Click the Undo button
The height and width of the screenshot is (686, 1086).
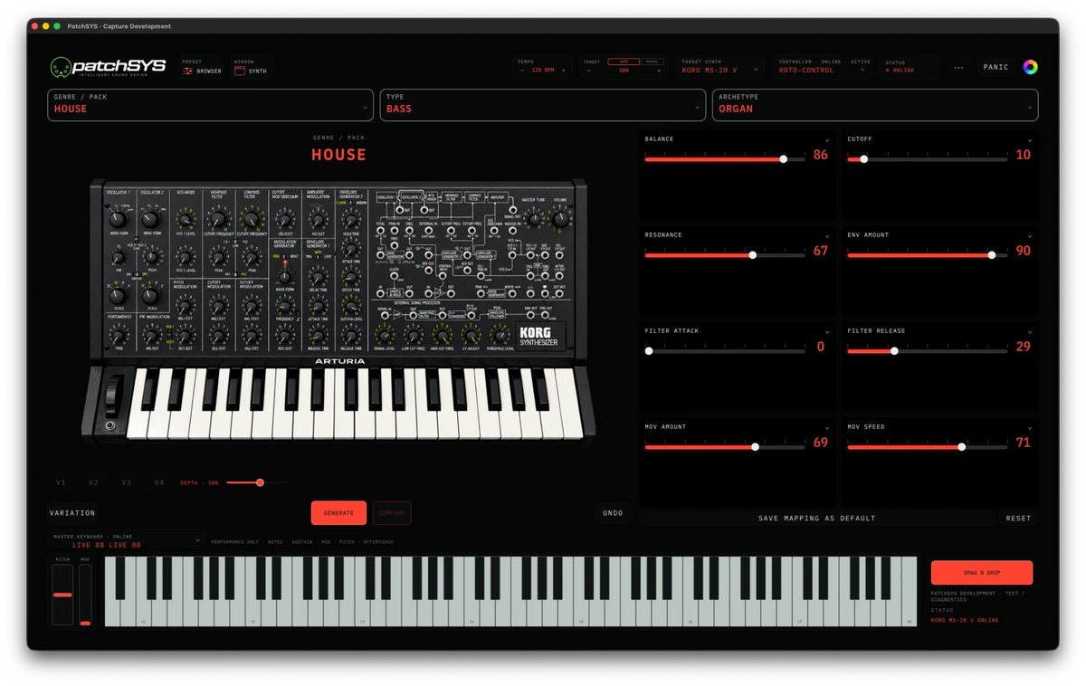(613, 513)
